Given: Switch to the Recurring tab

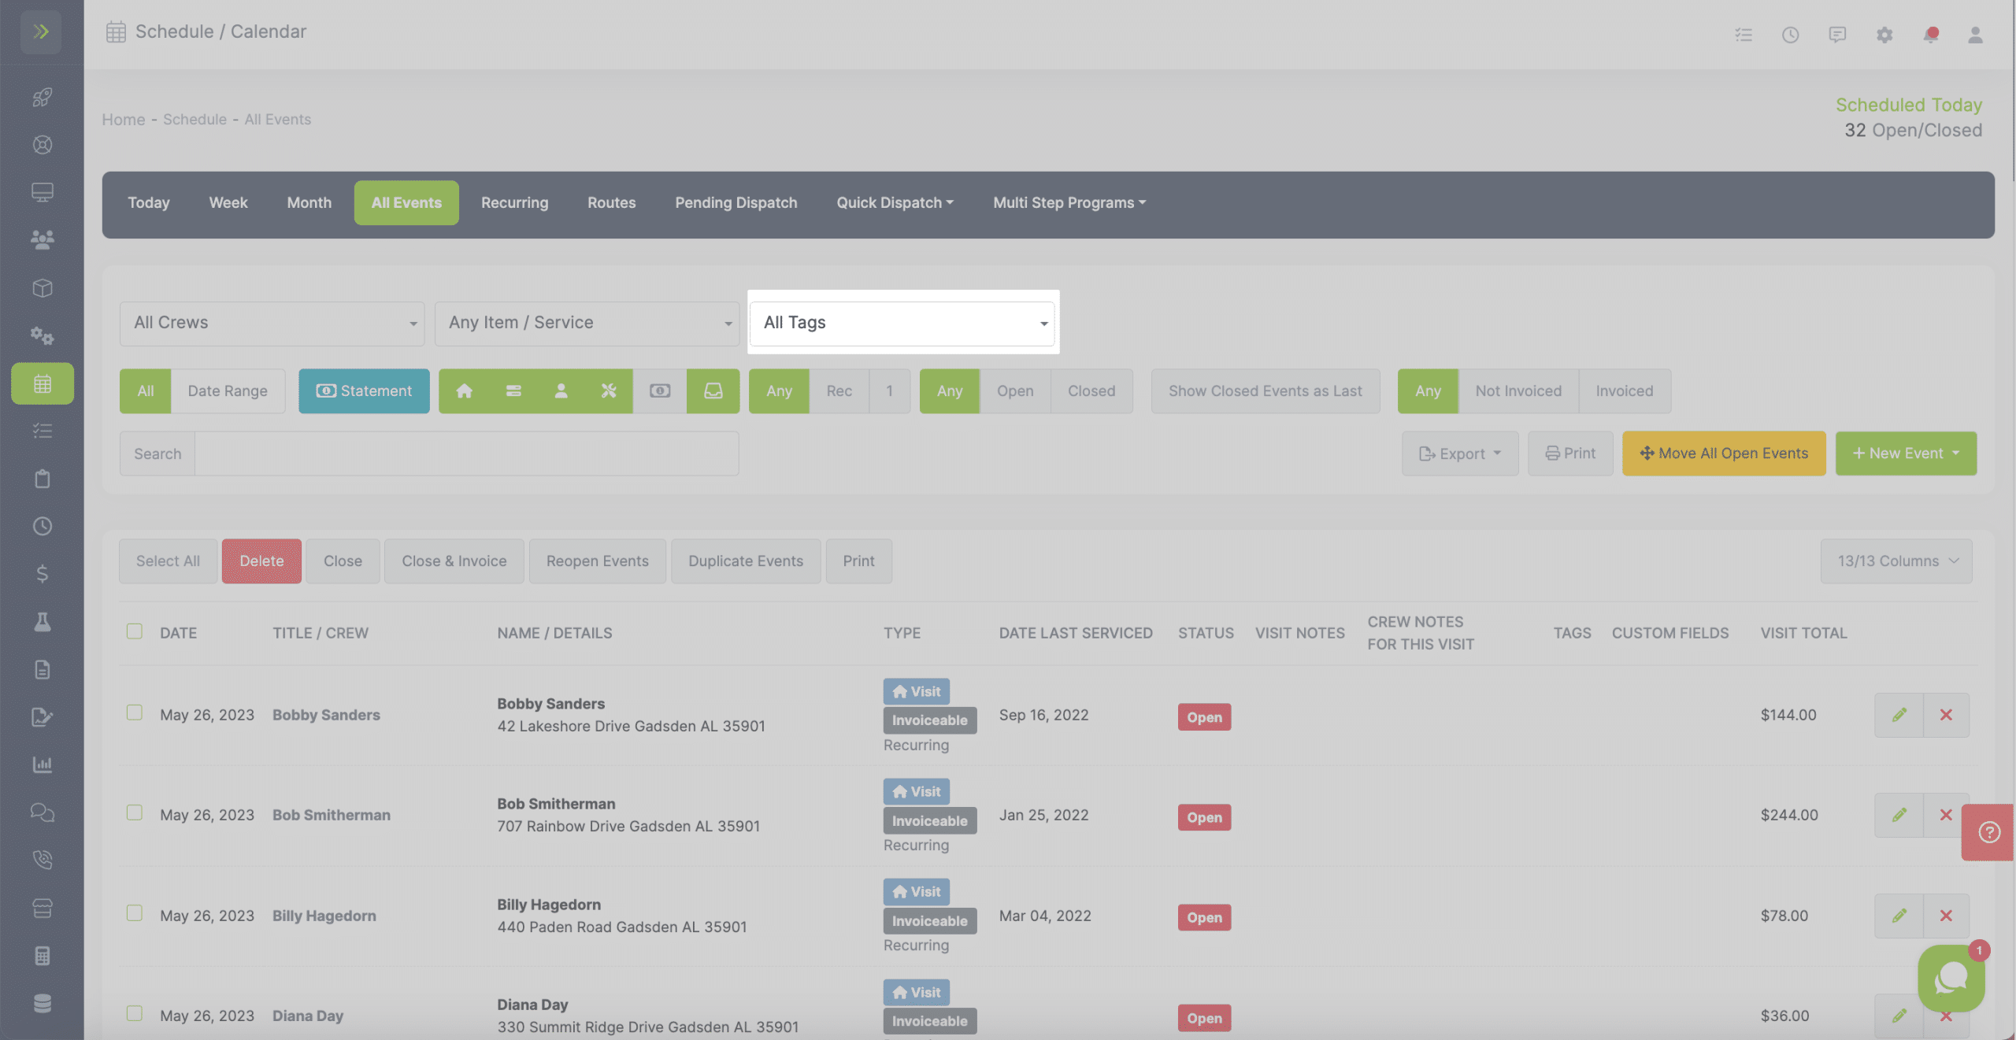Looking at the screenshot, I should [515, 203].
